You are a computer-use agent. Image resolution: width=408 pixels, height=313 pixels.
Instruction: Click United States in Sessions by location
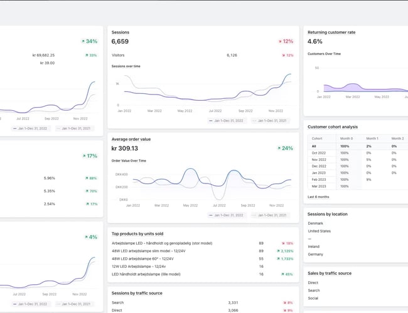319,231
